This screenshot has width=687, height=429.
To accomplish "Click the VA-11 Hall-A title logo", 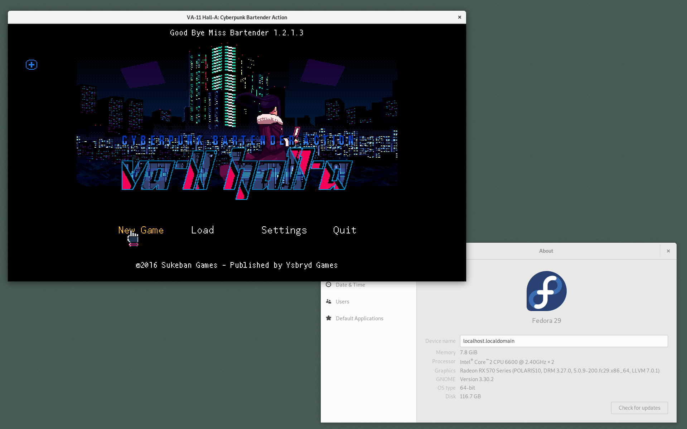I will (x=237, y=174).
